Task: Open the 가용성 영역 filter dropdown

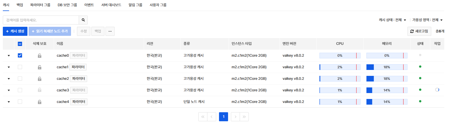Action: (427, 20)
